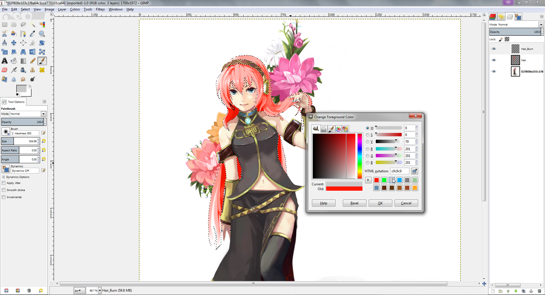Enable the Incremental checkbox
Screen dimensions: 545x295
pyautogui.click(x=4, y=197)
